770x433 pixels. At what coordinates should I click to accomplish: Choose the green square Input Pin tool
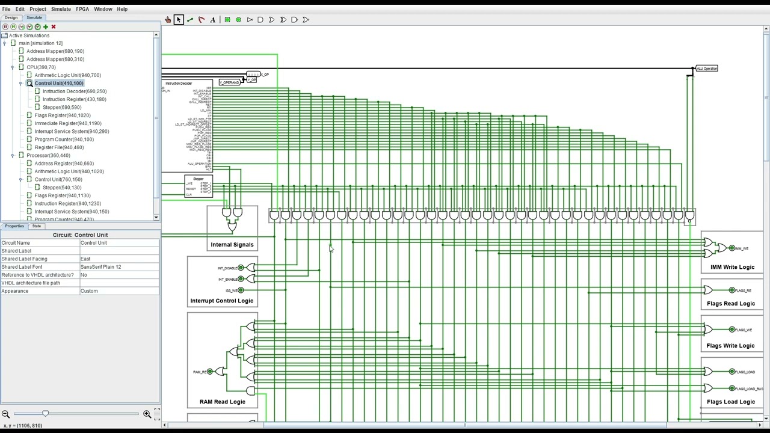(227, 20)
